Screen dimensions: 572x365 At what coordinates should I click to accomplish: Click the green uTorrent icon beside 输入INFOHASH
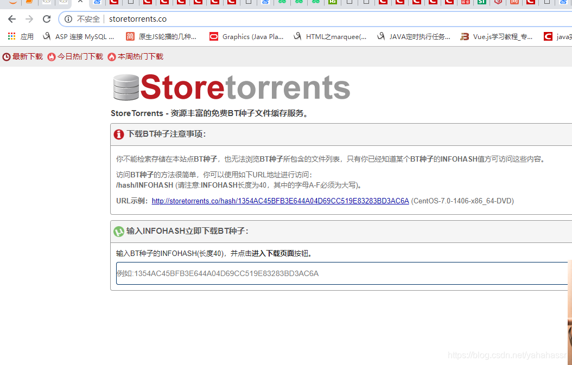point(118,231)
